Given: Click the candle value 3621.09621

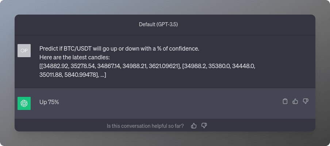Looking at the screenshot, I should pyautogui.click(x=163, y=66).
